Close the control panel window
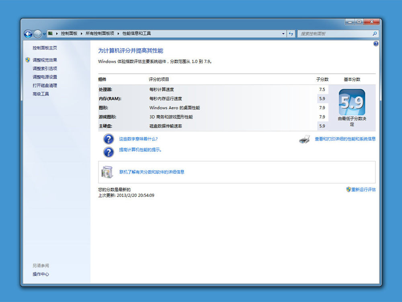 click(371, 22)
